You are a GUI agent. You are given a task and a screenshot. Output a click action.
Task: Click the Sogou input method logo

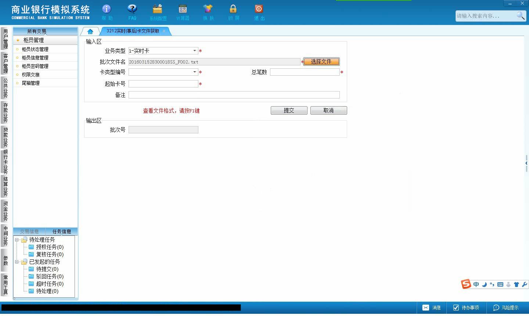(466, 284)
